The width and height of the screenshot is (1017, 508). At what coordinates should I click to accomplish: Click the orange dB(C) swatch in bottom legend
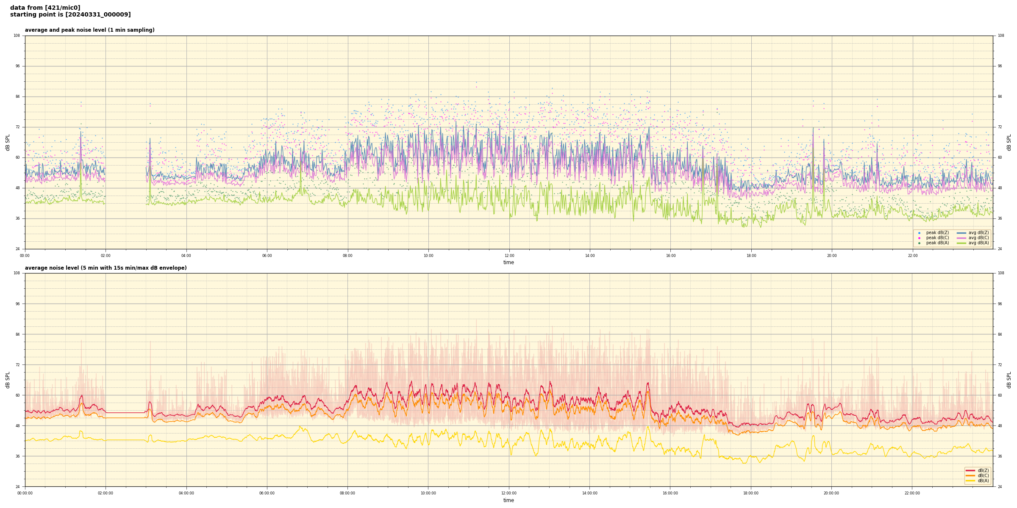[x=971, y=475]
